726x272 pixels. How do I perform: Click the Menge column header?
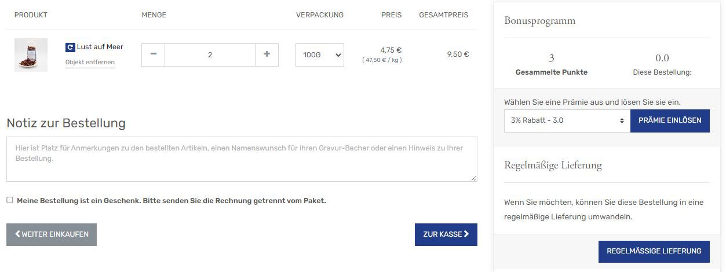(154, 15)
